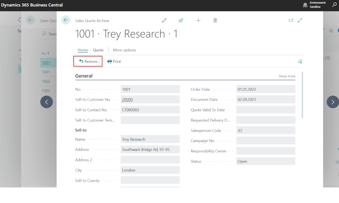Collapse the General section heading
The width and height of the screenshot is (339, 203).
point(84,76)
